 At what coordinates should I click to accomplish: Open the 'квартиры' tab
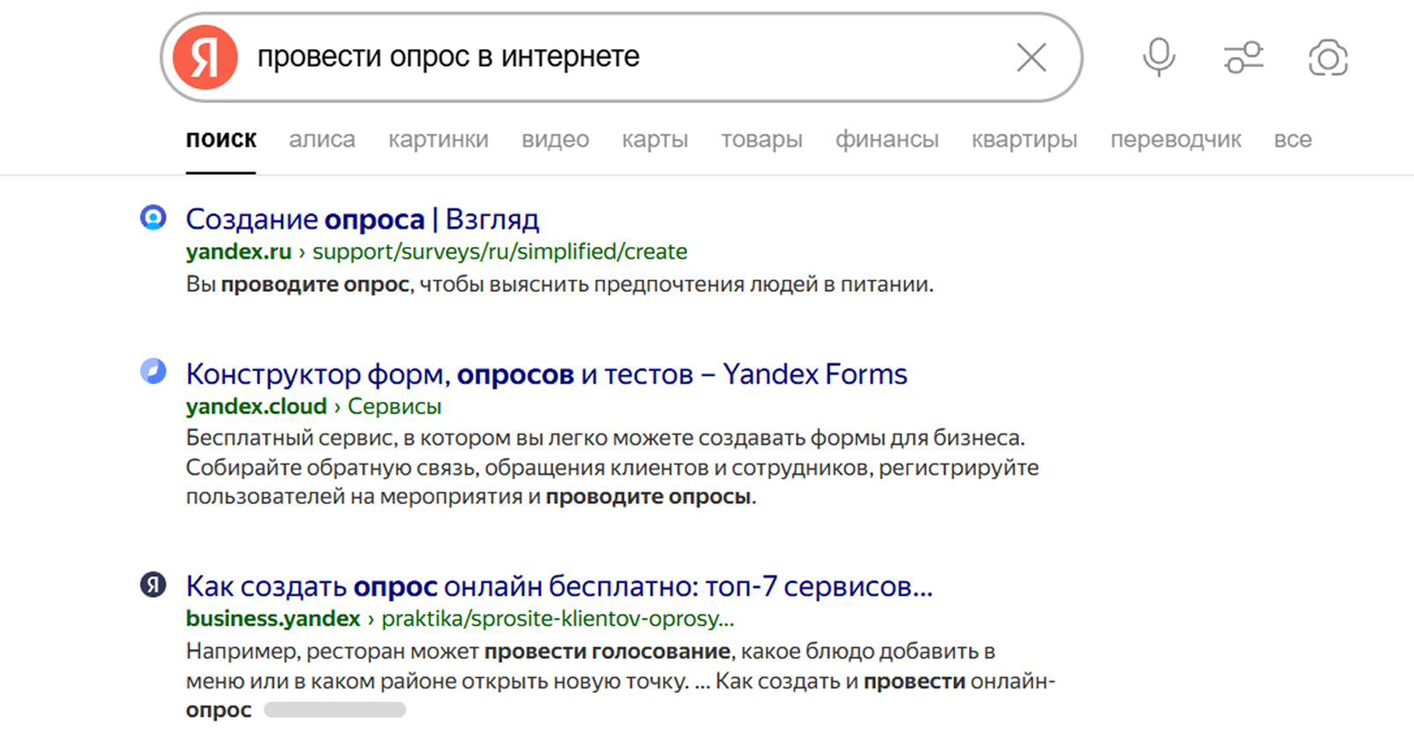pyautogui.click(x=1024, y=139)
